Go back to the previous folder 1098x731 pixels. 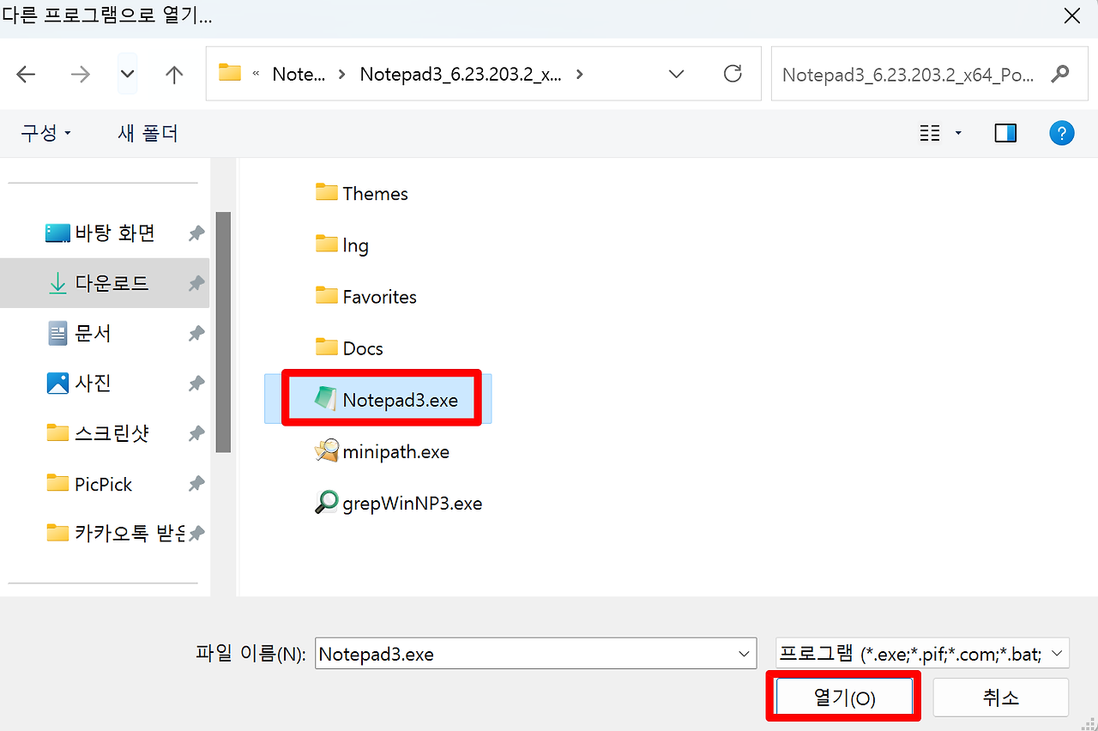coord(26,74)
